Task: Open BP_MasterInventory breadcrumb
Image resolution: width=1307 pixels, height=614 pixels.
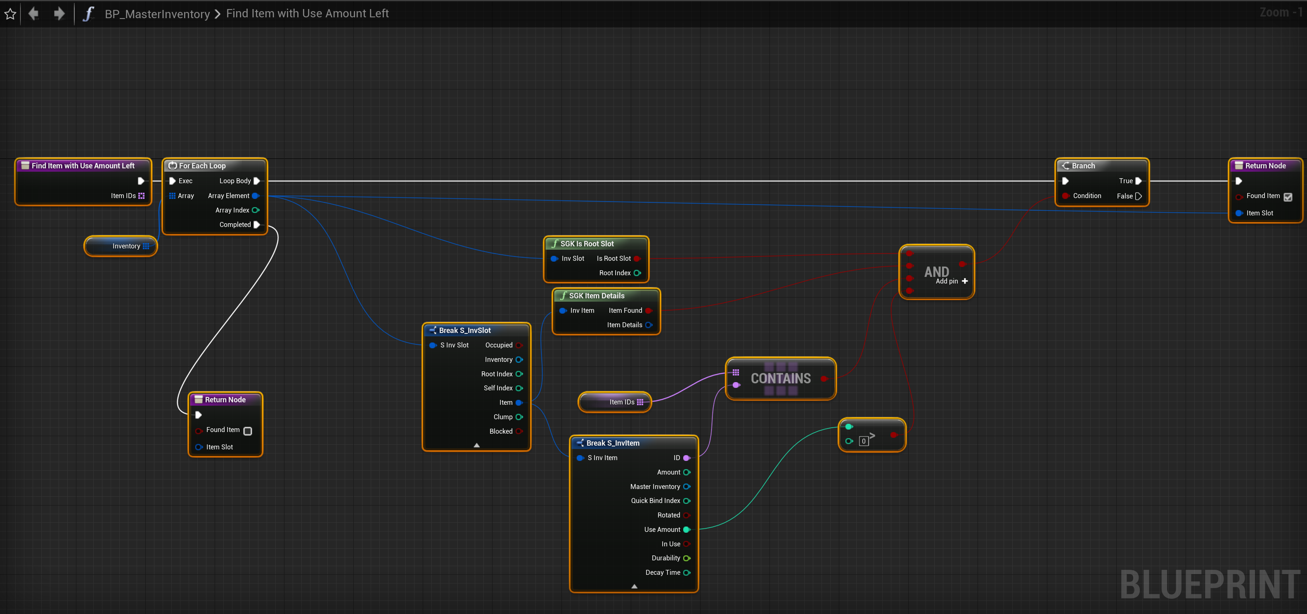Action: [157, 14]
